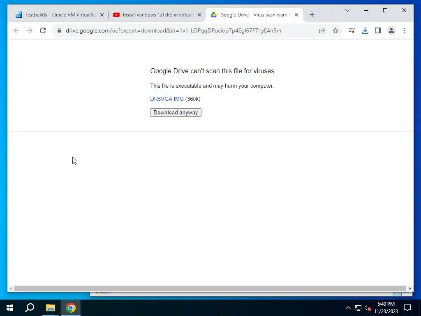Click the browser forward arrow
Screen dimensions: 421x316
30,30
